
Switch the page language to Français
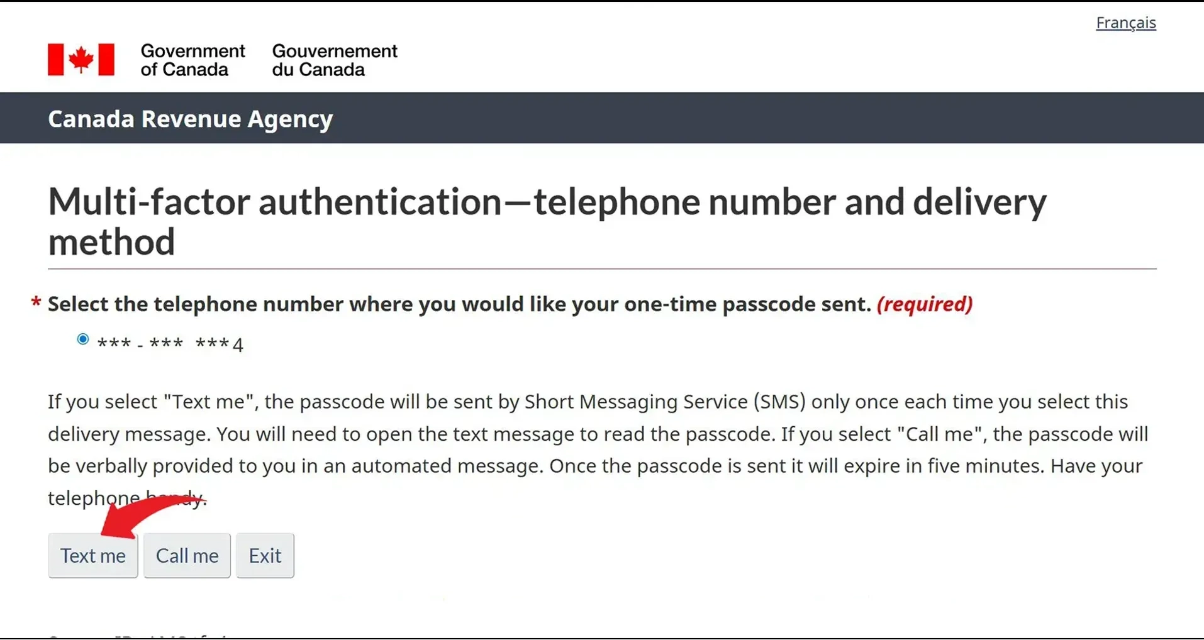[x=1125, y=23]
